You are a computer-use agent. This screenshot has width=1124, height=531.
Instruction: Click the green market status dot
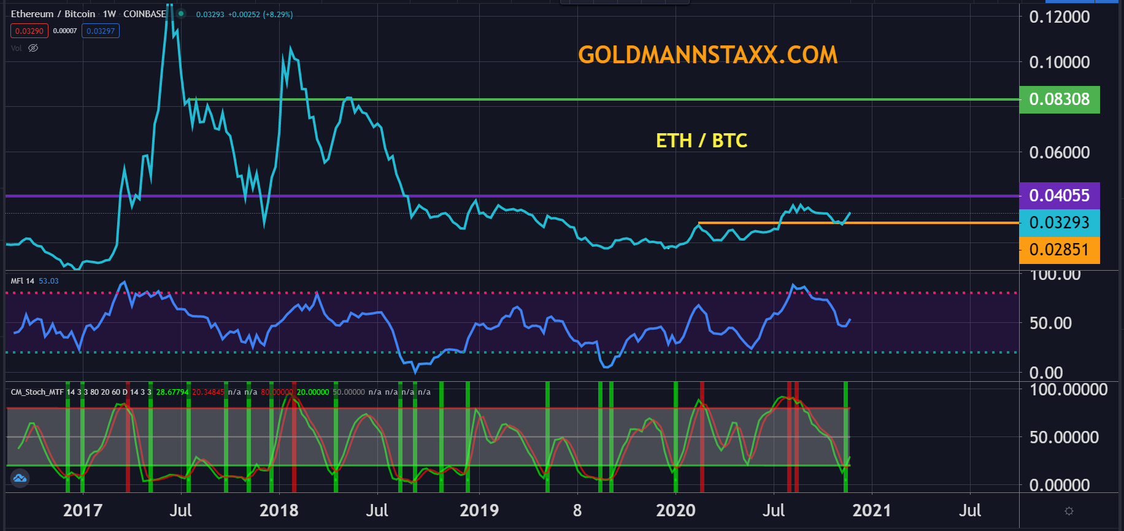[181, 14]
